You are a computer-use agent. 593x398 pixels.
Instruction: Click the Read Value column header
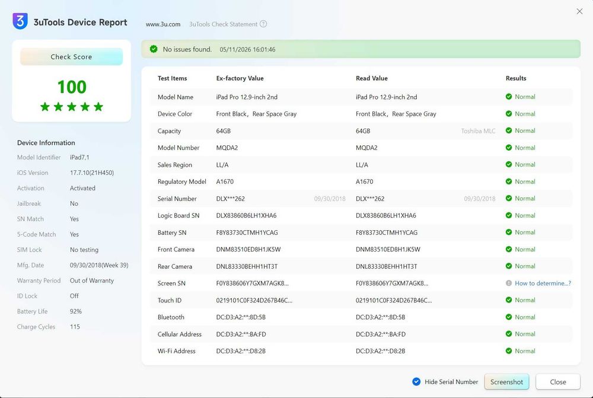pos(372,78)
